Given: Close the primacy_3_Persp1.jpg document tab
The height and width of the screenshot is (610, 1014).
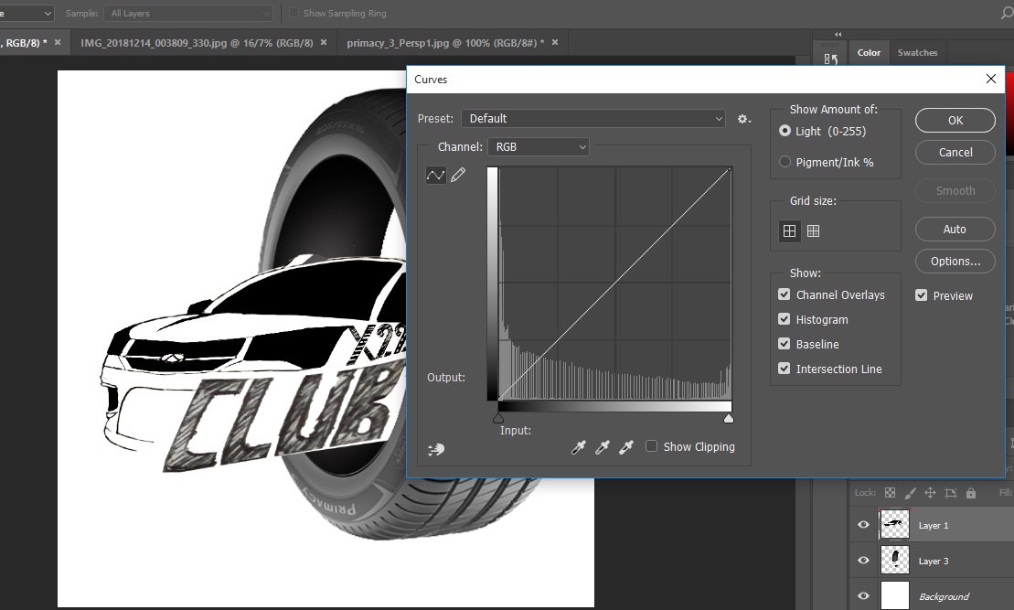Looking at the screenshot, I should pyautogui.click(x=555, y=43).
